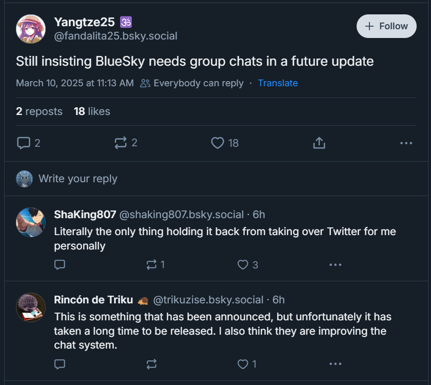This screenshot has width=431, height=385.
Task: Click the Write your reply field
Action: 78,179
